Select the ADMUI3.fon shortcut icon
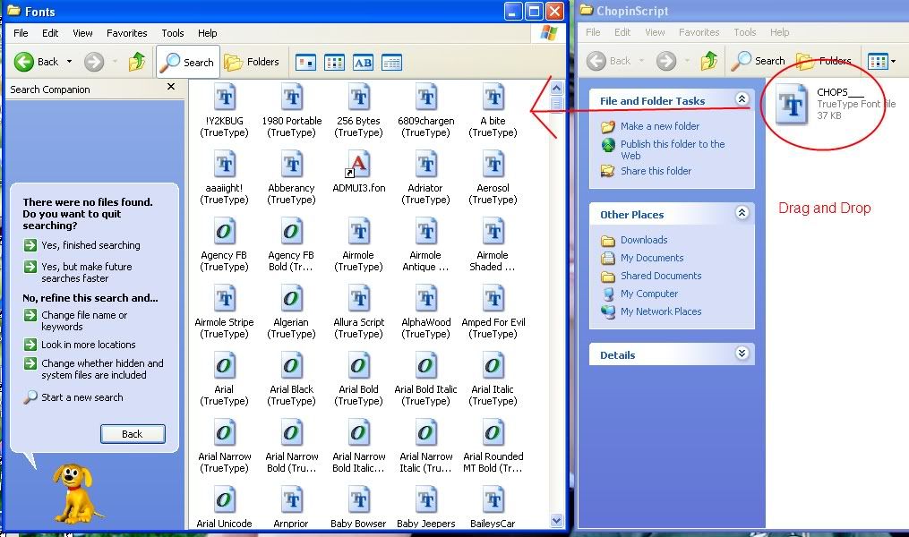The width and height of the screenshot is (909, 537). [357, 164]
